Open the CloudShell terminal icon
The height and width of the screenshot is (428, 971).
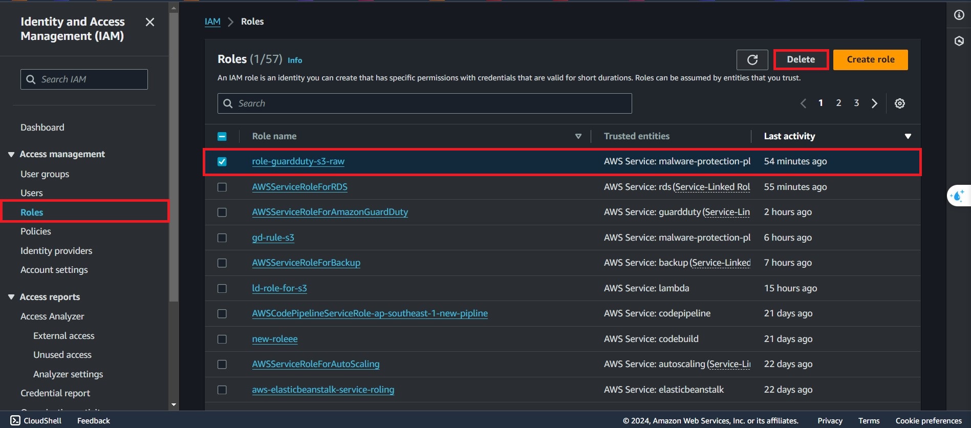(x=15, y=420)
